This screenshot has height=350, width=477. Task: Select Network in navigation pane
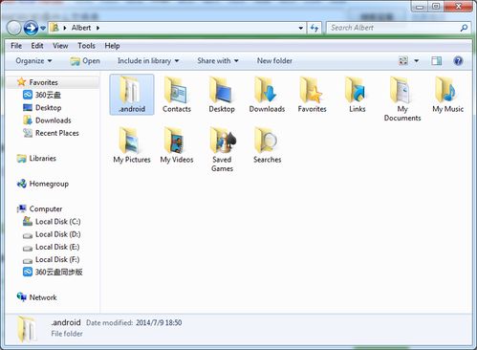coord(36,297)
